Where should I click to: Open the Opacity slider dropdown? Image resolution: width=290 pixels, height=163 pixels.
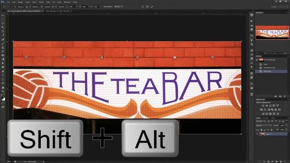pos(286,125)
